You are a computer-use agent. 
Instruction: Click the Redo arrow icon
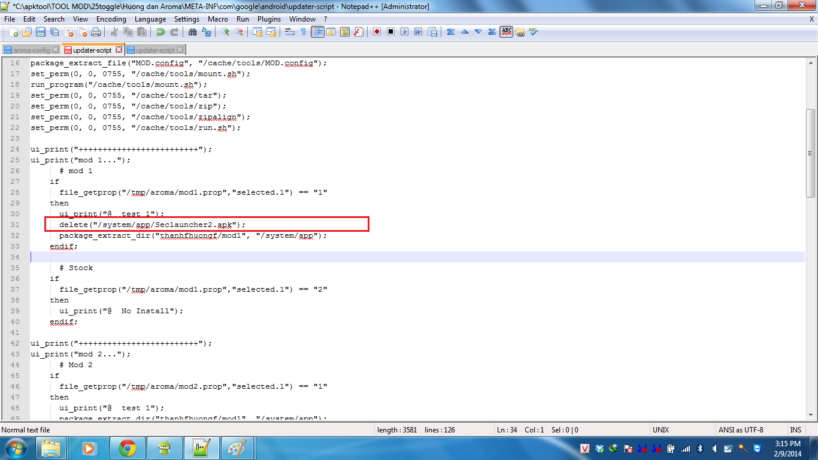174,32
